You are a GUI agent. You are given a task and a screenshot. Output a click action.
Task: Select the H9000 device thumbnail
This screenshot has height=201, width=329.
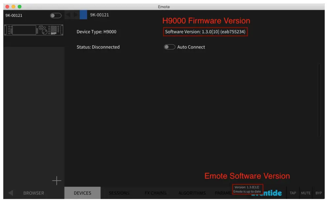click(34, 30)
